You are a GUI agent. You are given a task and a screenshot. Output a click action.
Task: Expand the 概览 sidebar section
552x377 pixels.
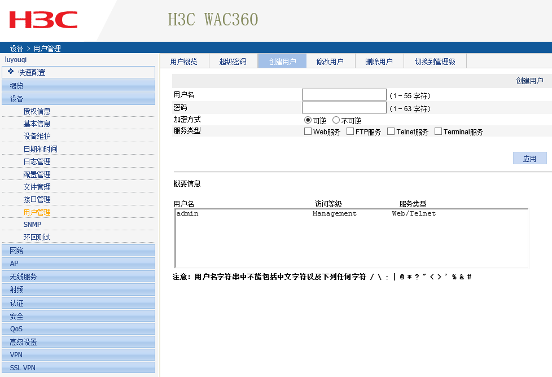click(78, 86)
